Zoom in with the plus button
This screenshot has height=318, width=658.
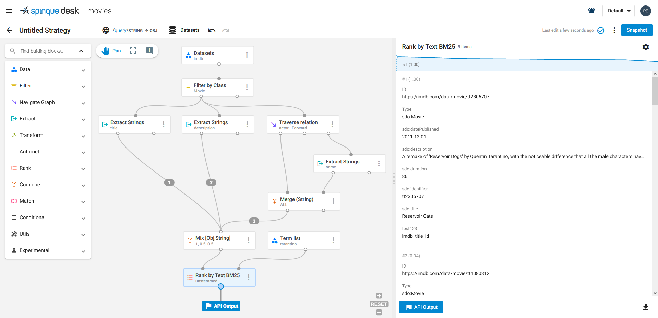point(379,296)
